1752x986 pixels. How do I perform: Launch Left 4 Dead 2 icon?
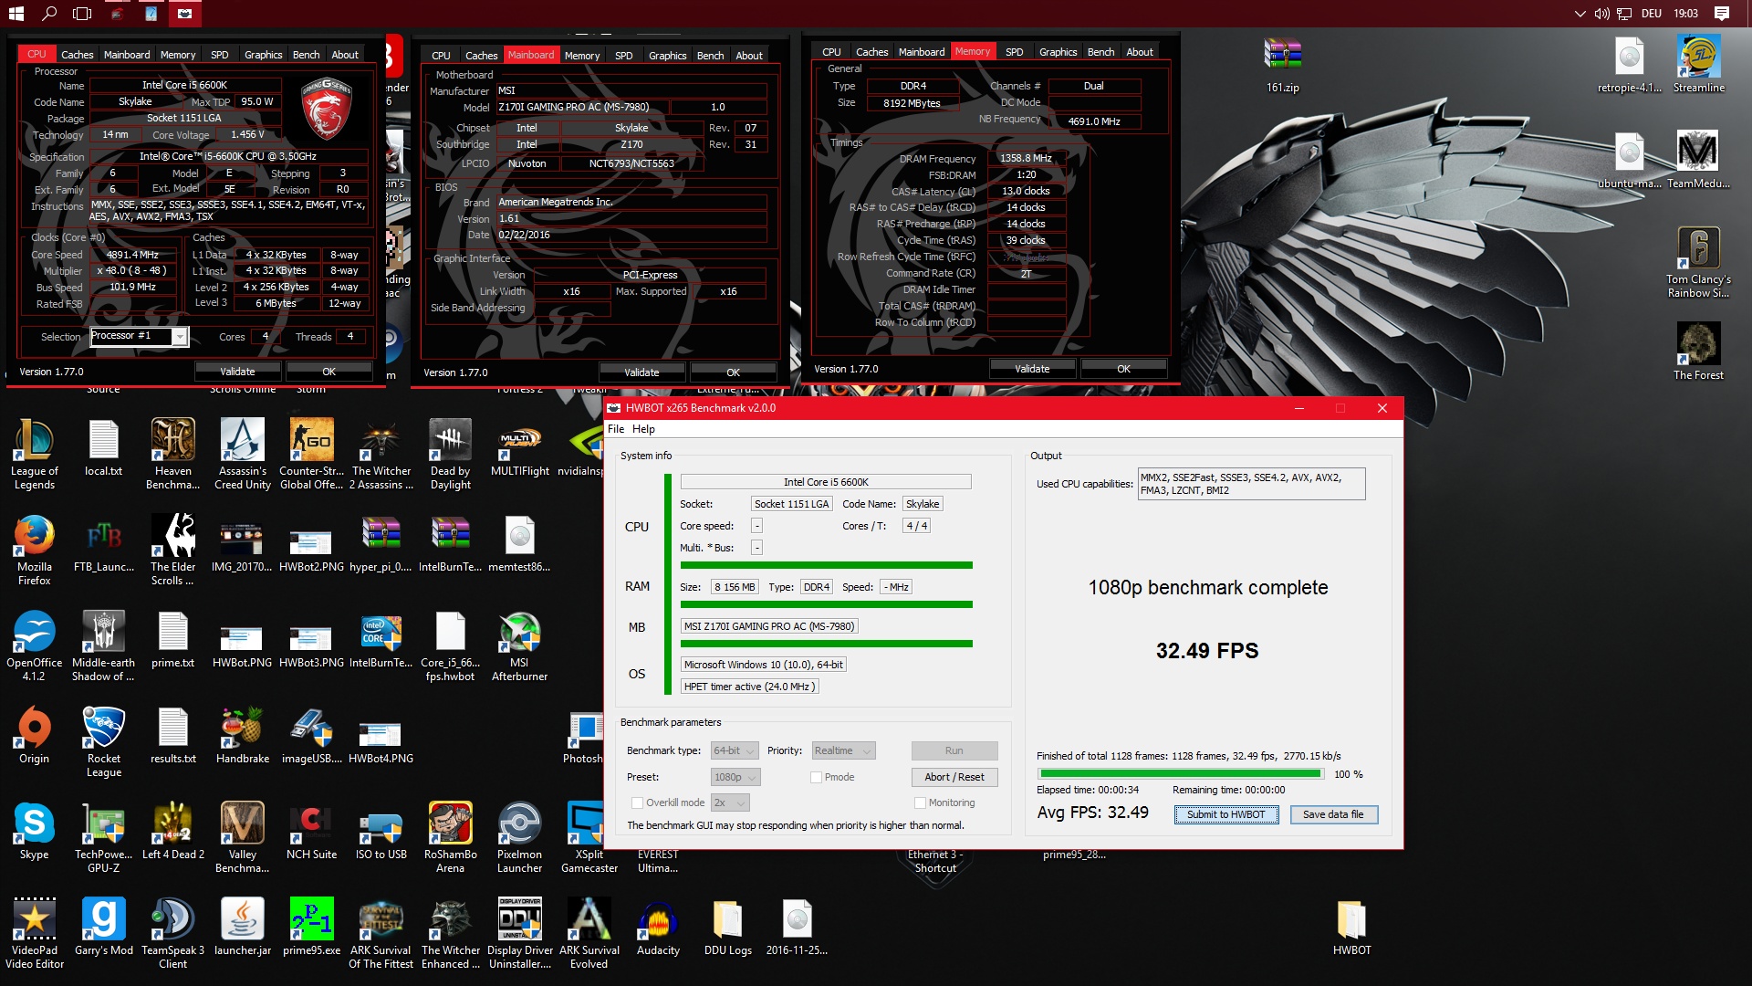click(172, 831)
